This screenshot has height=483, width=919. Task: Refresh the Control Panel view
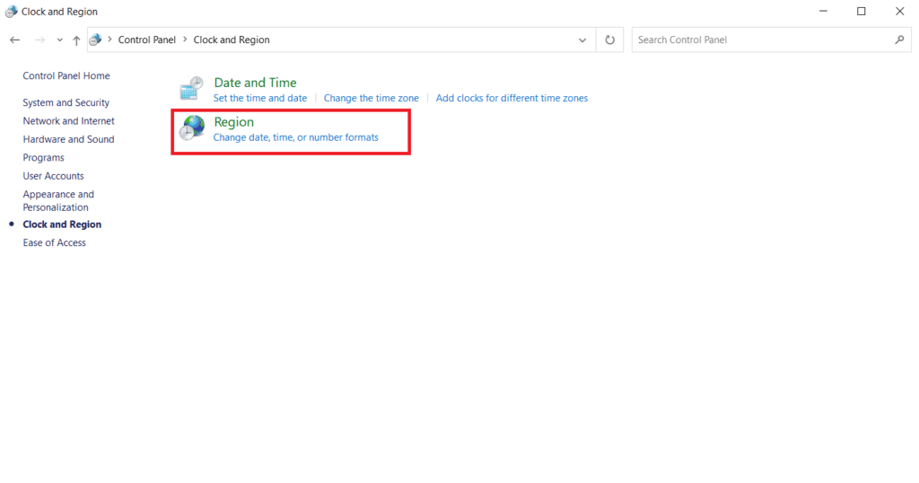609,40
